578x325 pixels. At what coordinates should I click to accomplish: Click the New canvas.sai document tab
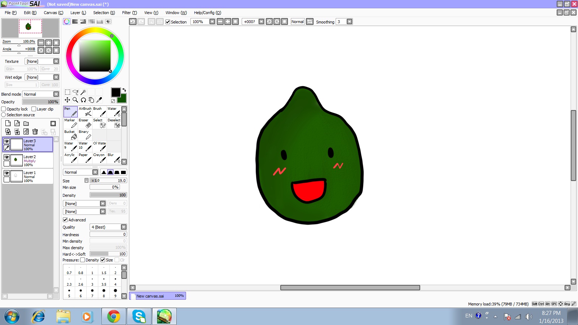click(158, 296)
